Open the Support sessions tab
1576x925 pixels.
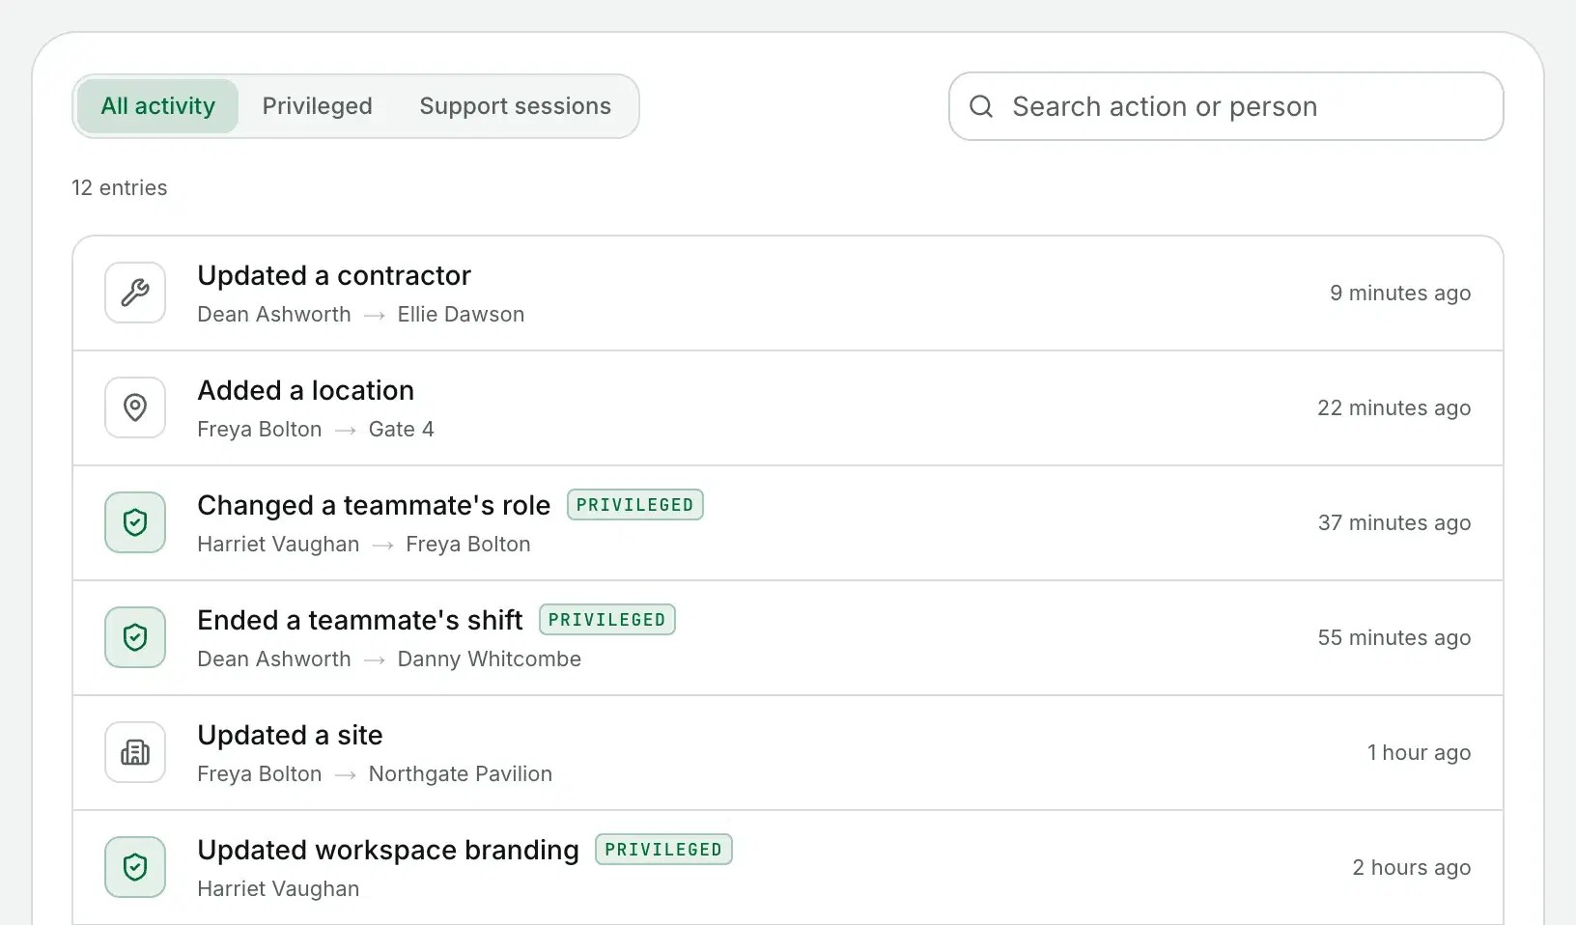[x=515, y=106]
